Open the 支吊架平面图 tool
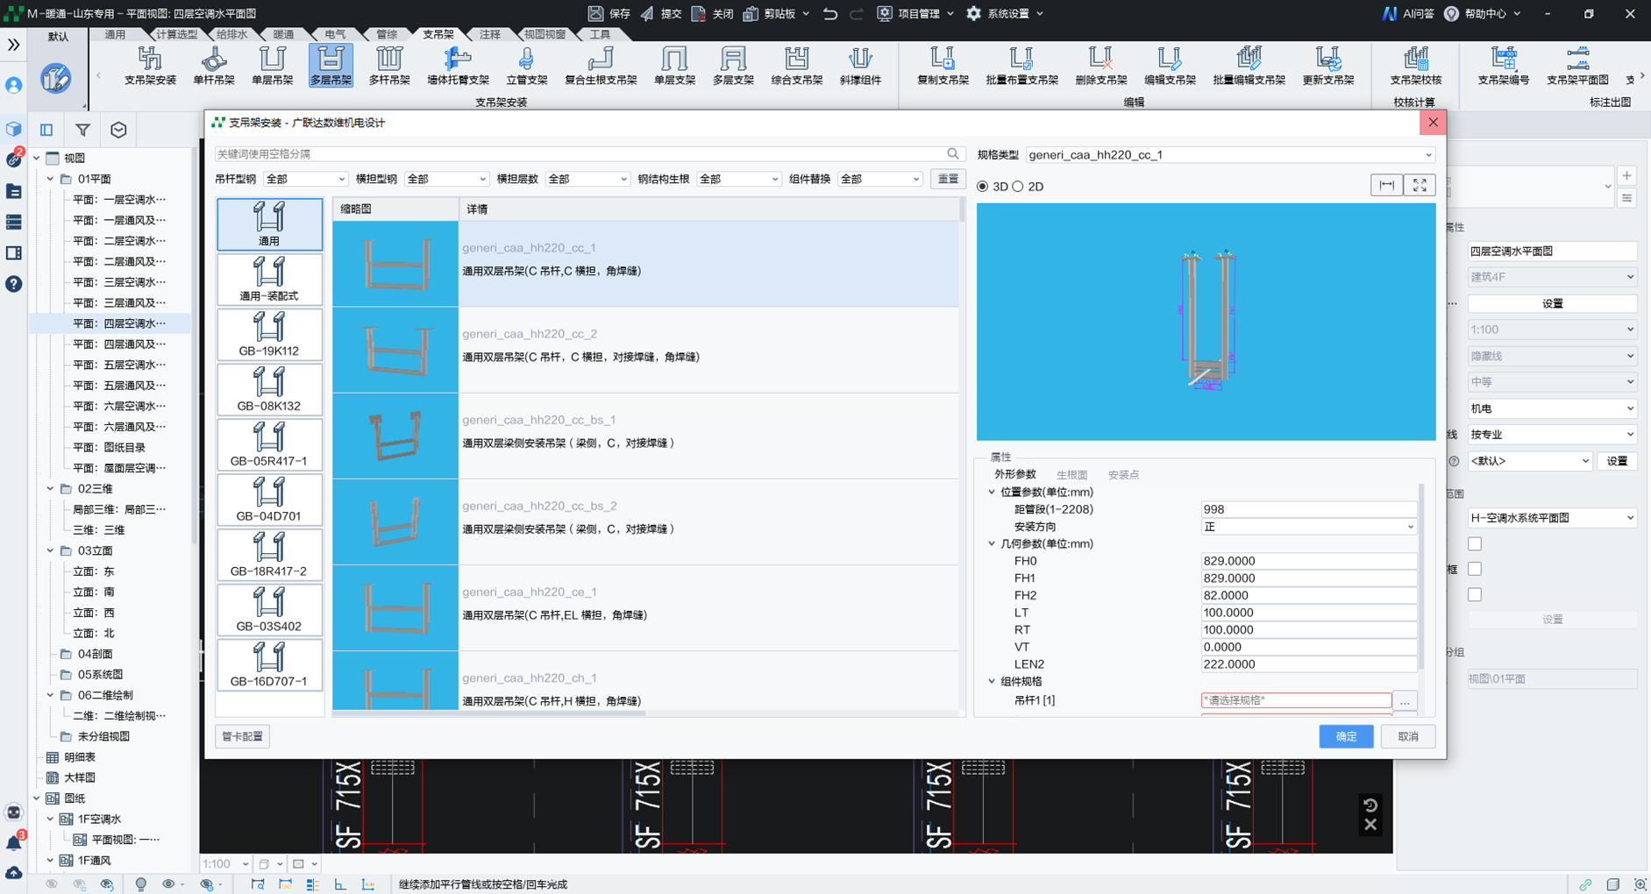Image resolution: width=1651 pixels, height=894 pixels. (1577, 66)
